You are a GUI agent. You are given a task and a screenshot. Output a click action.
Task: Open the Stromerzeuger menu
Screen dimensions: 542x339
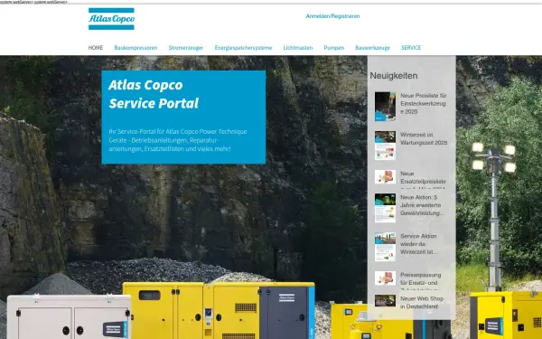click(186, 48)
